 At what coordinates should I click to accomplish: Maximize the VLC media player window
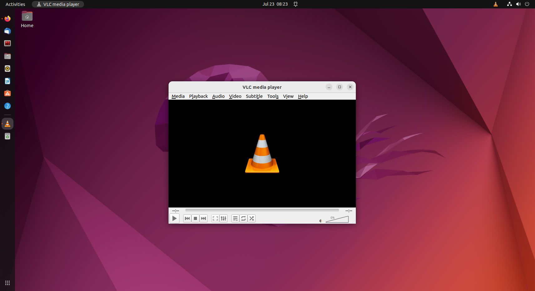pos(340,87)
